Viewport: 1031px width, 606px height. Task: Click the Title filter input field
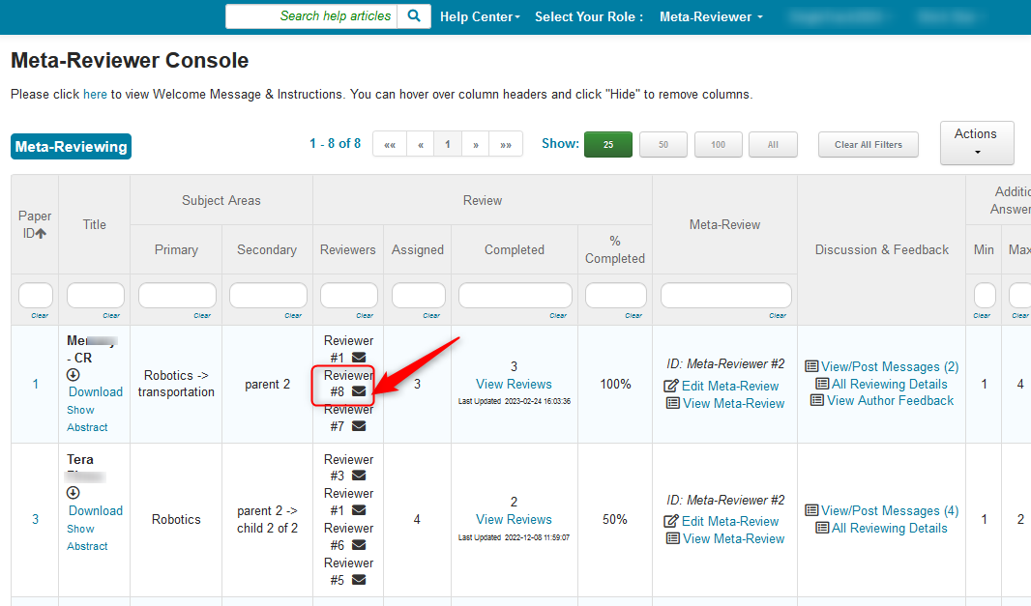coord(95,295)
